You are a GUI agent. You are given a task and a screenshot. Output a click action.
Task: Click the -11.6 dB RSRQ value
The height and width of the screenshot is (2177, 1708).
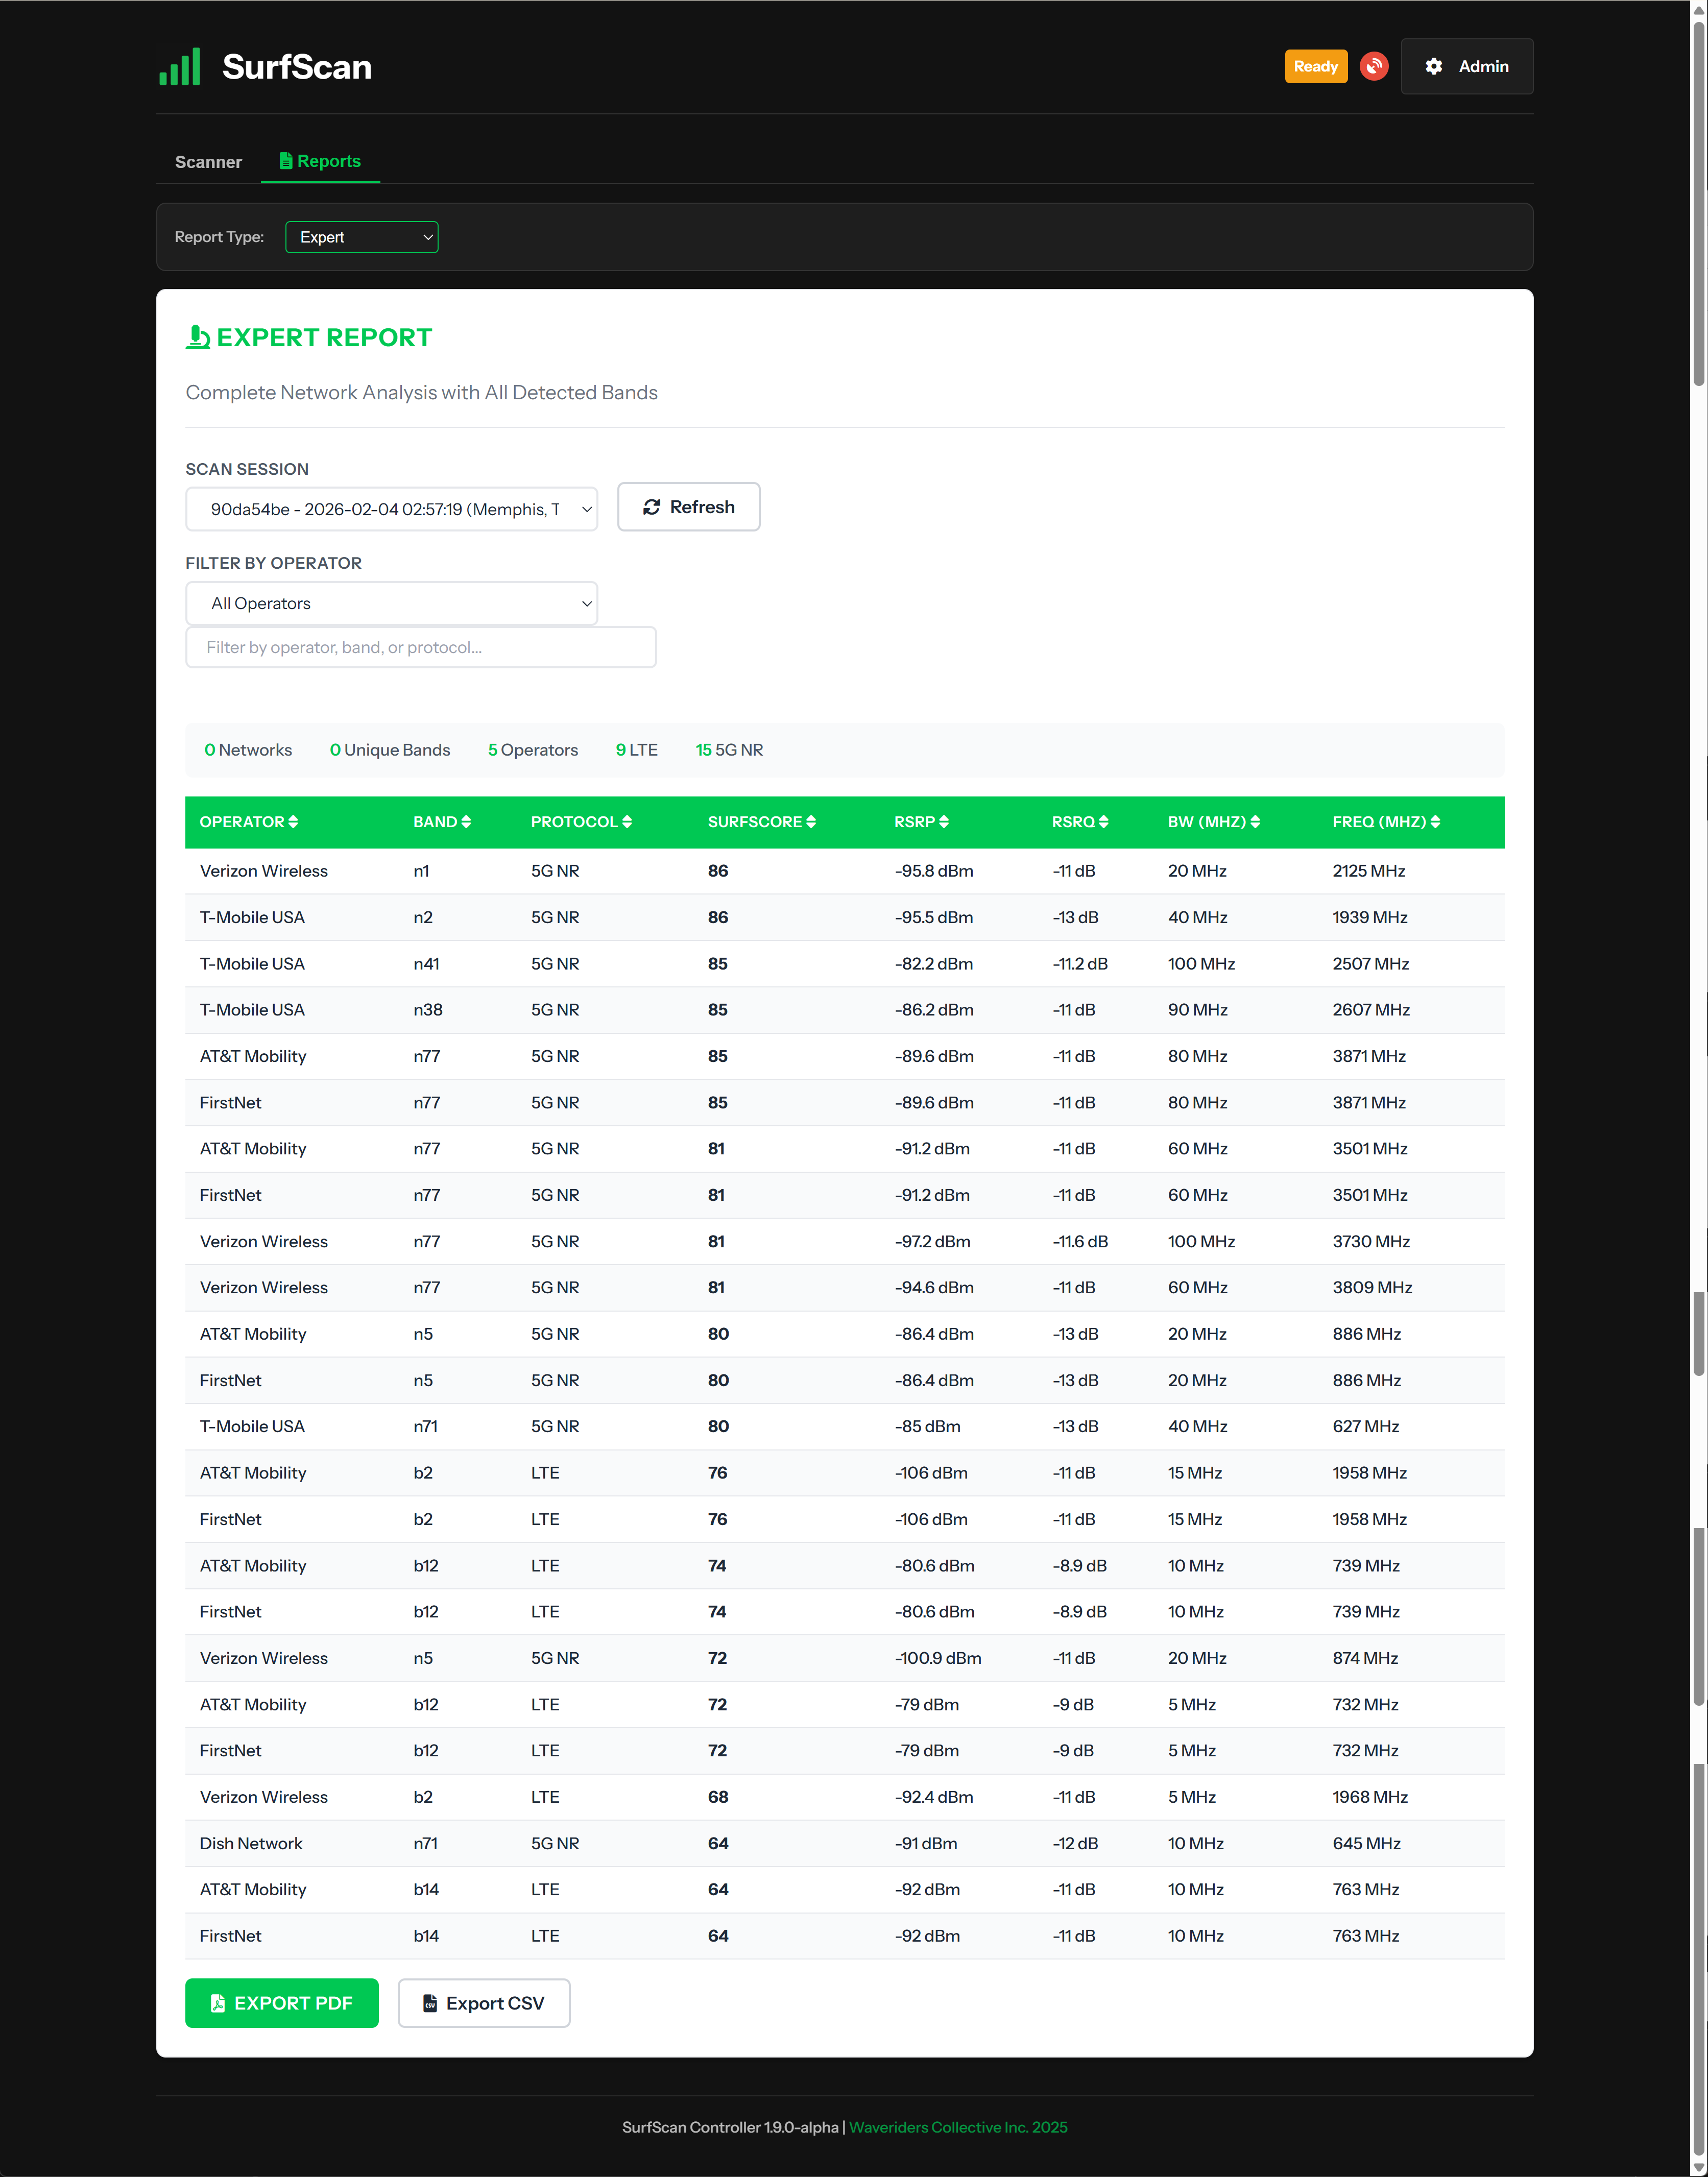[1080, 1241]
